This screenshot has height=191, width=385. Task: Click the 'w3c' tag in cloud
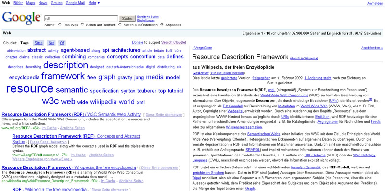click(x=51, y=101)
